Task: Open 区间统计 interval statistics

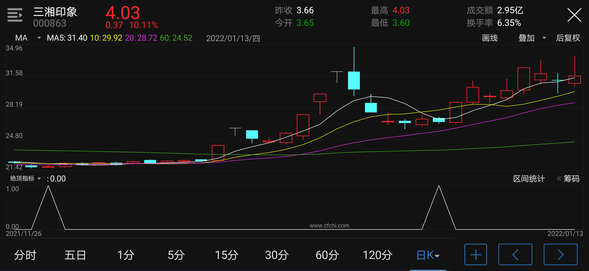Action: (529, 179)
